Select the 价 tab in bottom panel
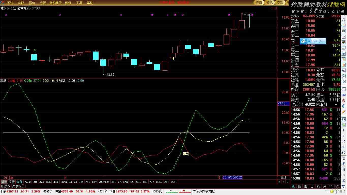 click(299, 186)
